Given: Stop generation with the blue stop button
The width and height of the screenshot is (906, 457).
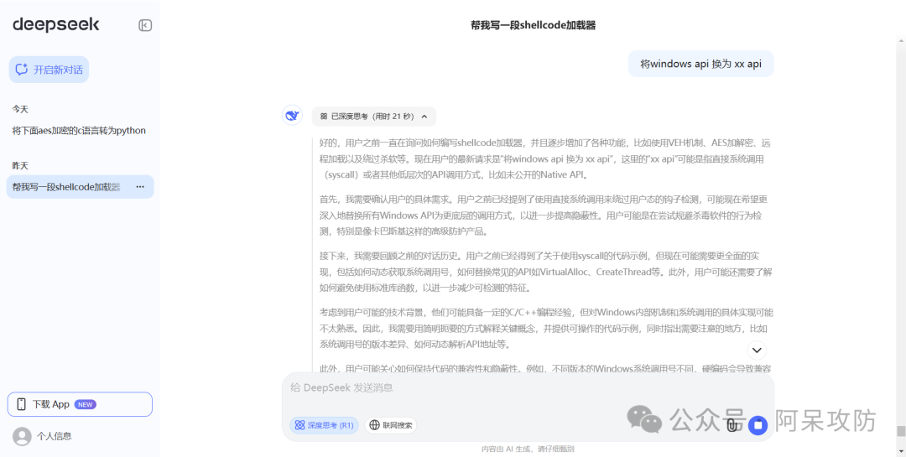Looking at the screenshot, I should click(758, 426).
